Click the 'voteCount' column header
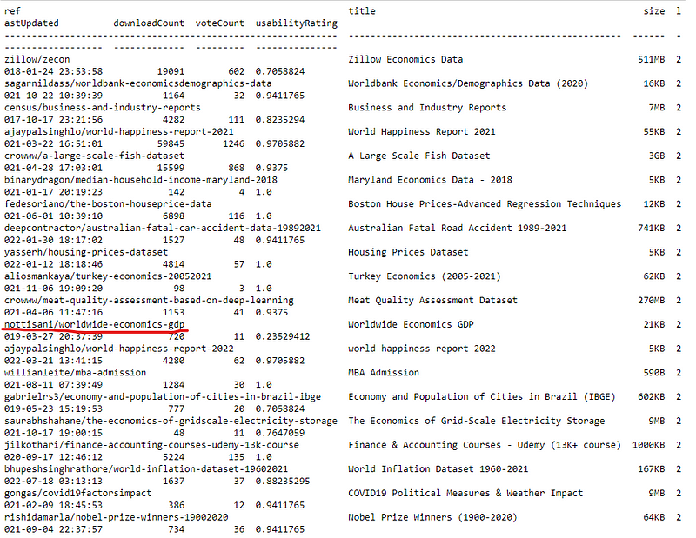The width and height of the screenshot is (696, 538). tap(220, 23)
